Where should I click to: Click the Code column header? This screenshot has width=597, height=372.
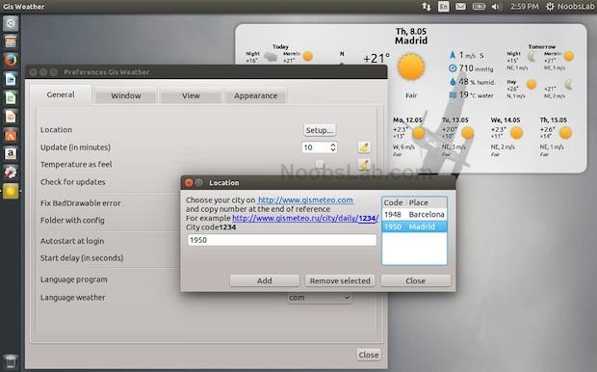coord(394,202)
